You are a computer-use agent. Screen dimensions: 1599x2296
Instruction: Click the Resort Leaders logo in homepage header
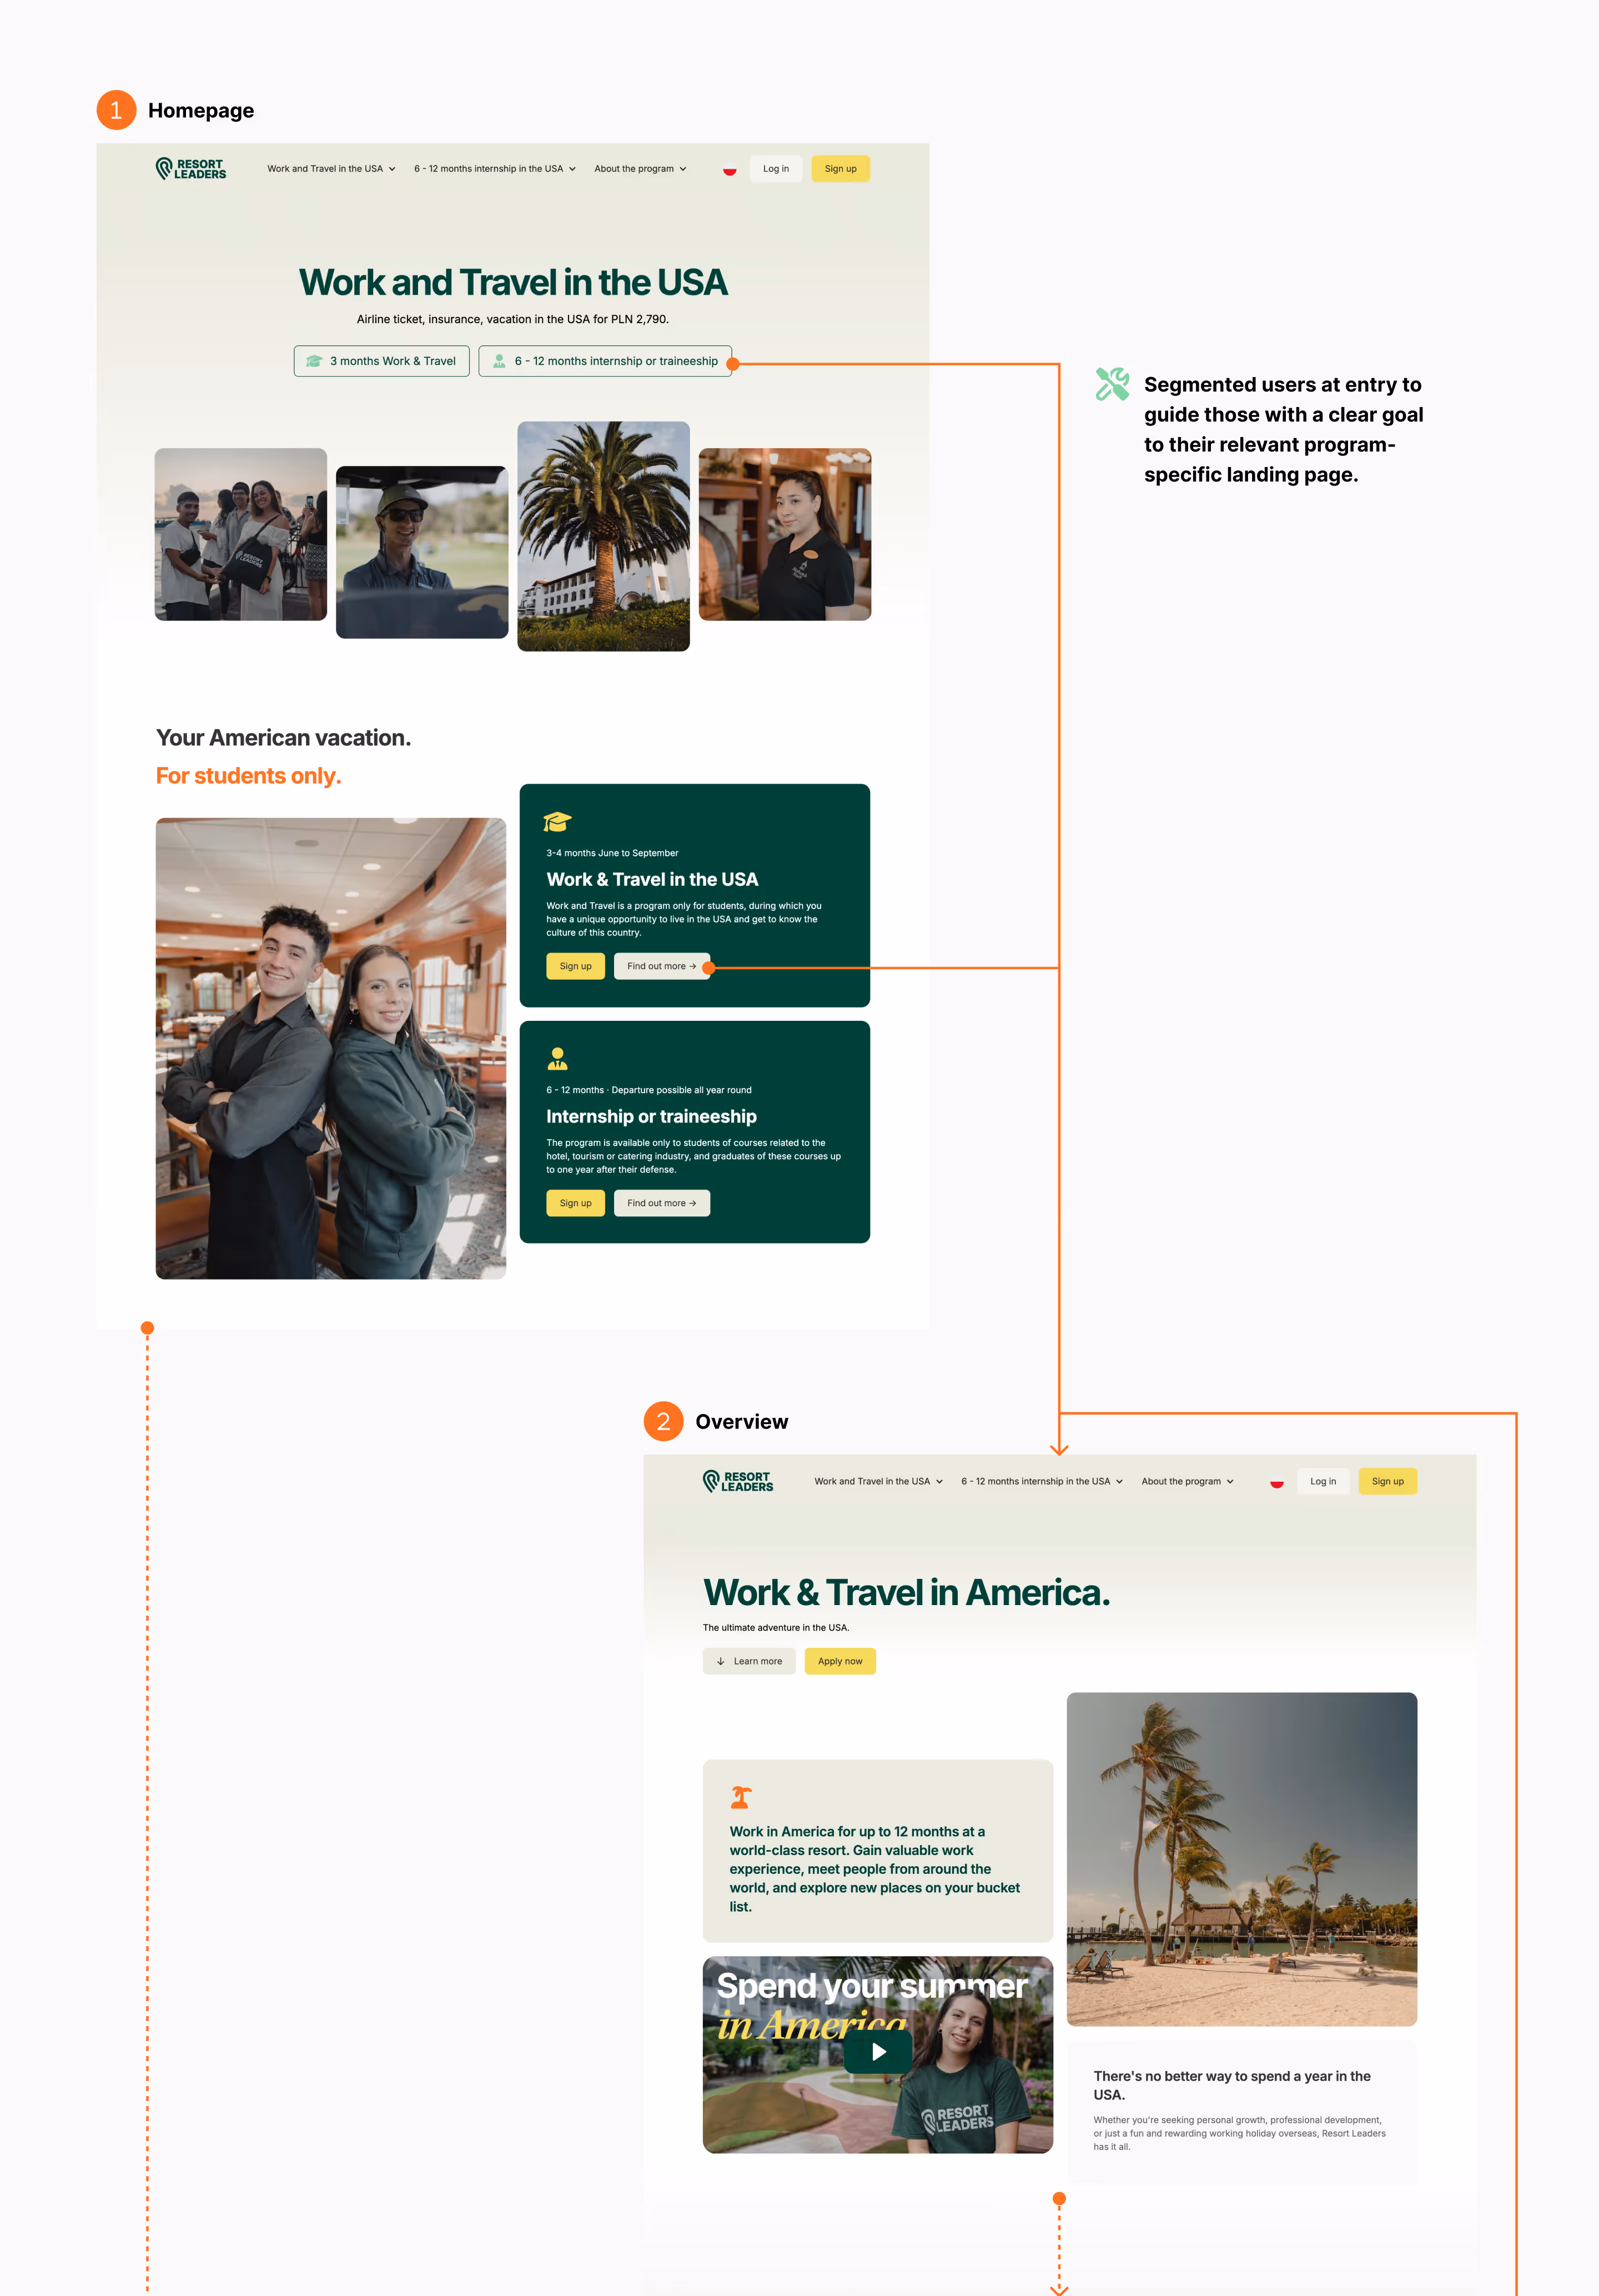(191, 169)
